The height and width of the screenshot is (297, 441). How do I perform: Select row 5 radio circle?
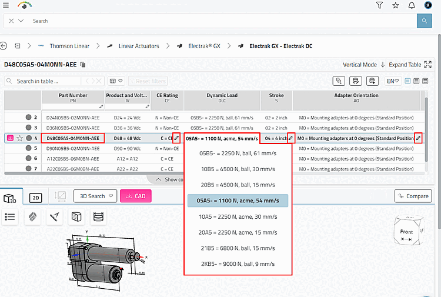(x=28, y=148)
